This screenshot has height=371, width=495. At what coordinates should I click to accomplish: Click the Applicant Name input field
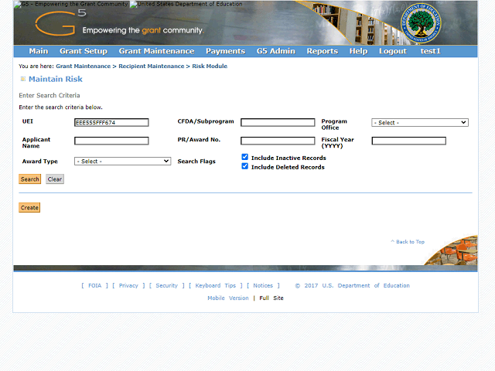coord(111,141)
